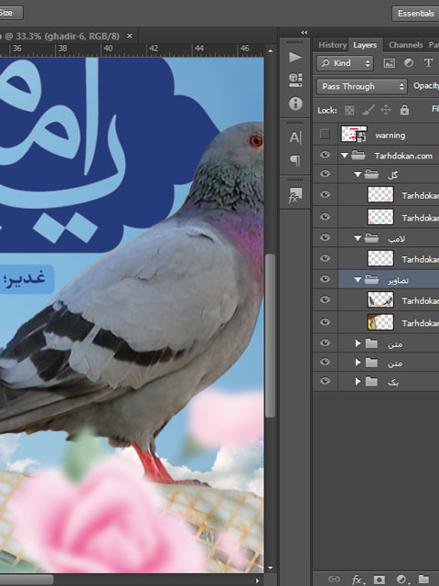Image resolution: width=439 pixels, height=586 pixels.
Task: Select the Layers tab
Action: (x=365, y=45)
